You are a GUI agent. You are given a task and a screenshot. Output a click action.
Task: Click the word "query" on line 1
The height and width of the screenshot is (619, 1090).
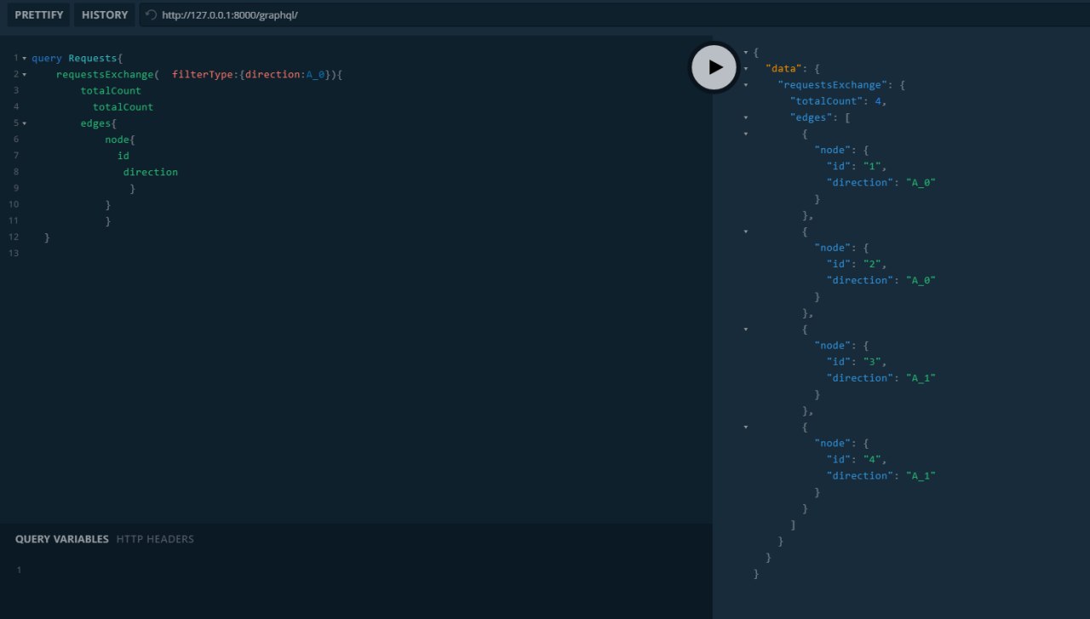click(x=47, y=58)
